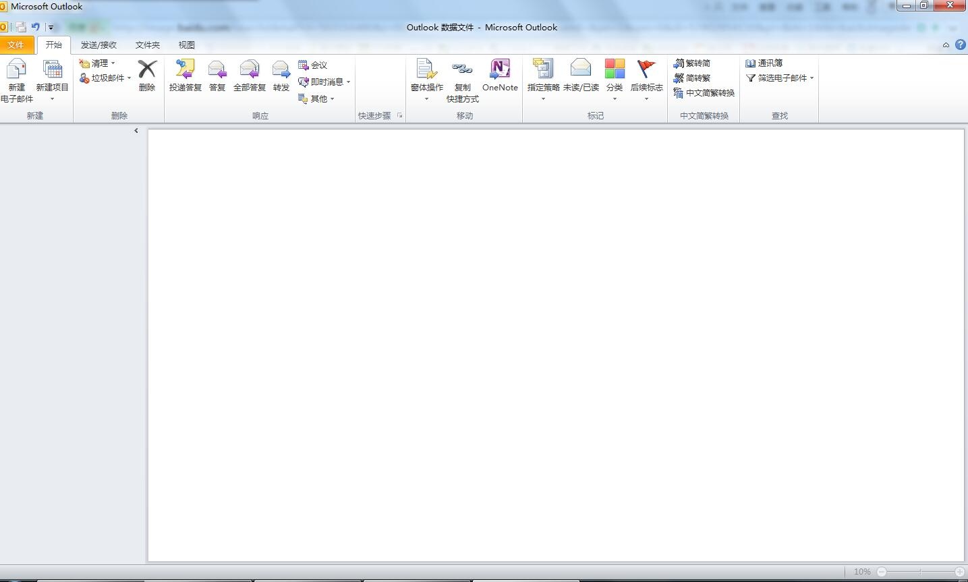Click the empty reading pane area
The height and width of the screenshot is (582, 968).
coord(556,345)
